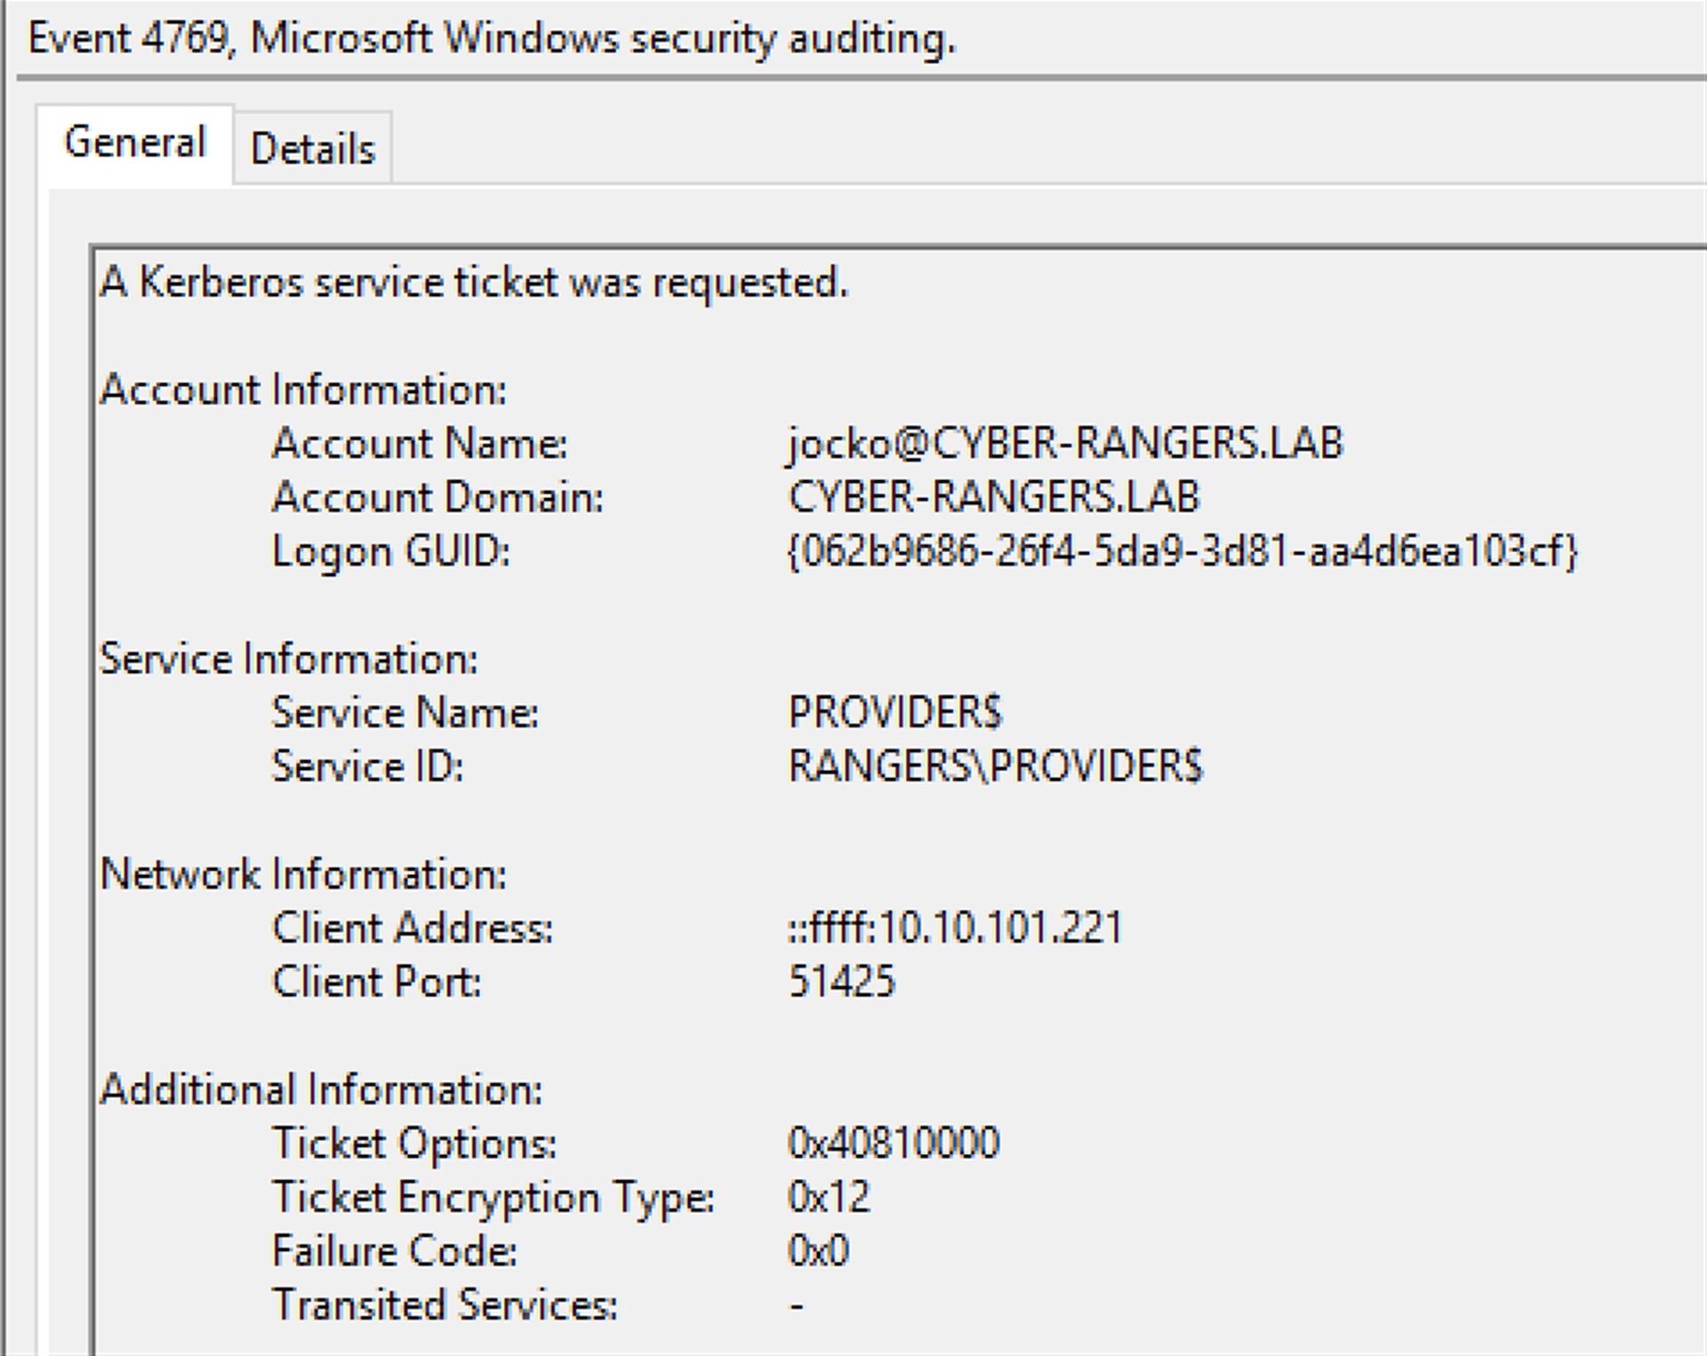1707x1356 pixels.
Task: Click the Ticket Options value 0x40810000
Action: coord(894,1143)
